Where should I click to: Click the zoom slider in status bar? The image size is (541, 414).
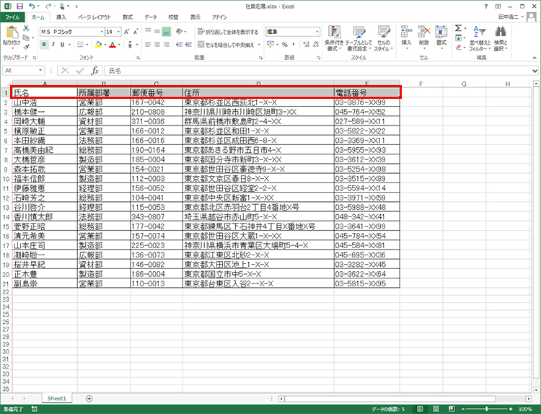point(489,409)
